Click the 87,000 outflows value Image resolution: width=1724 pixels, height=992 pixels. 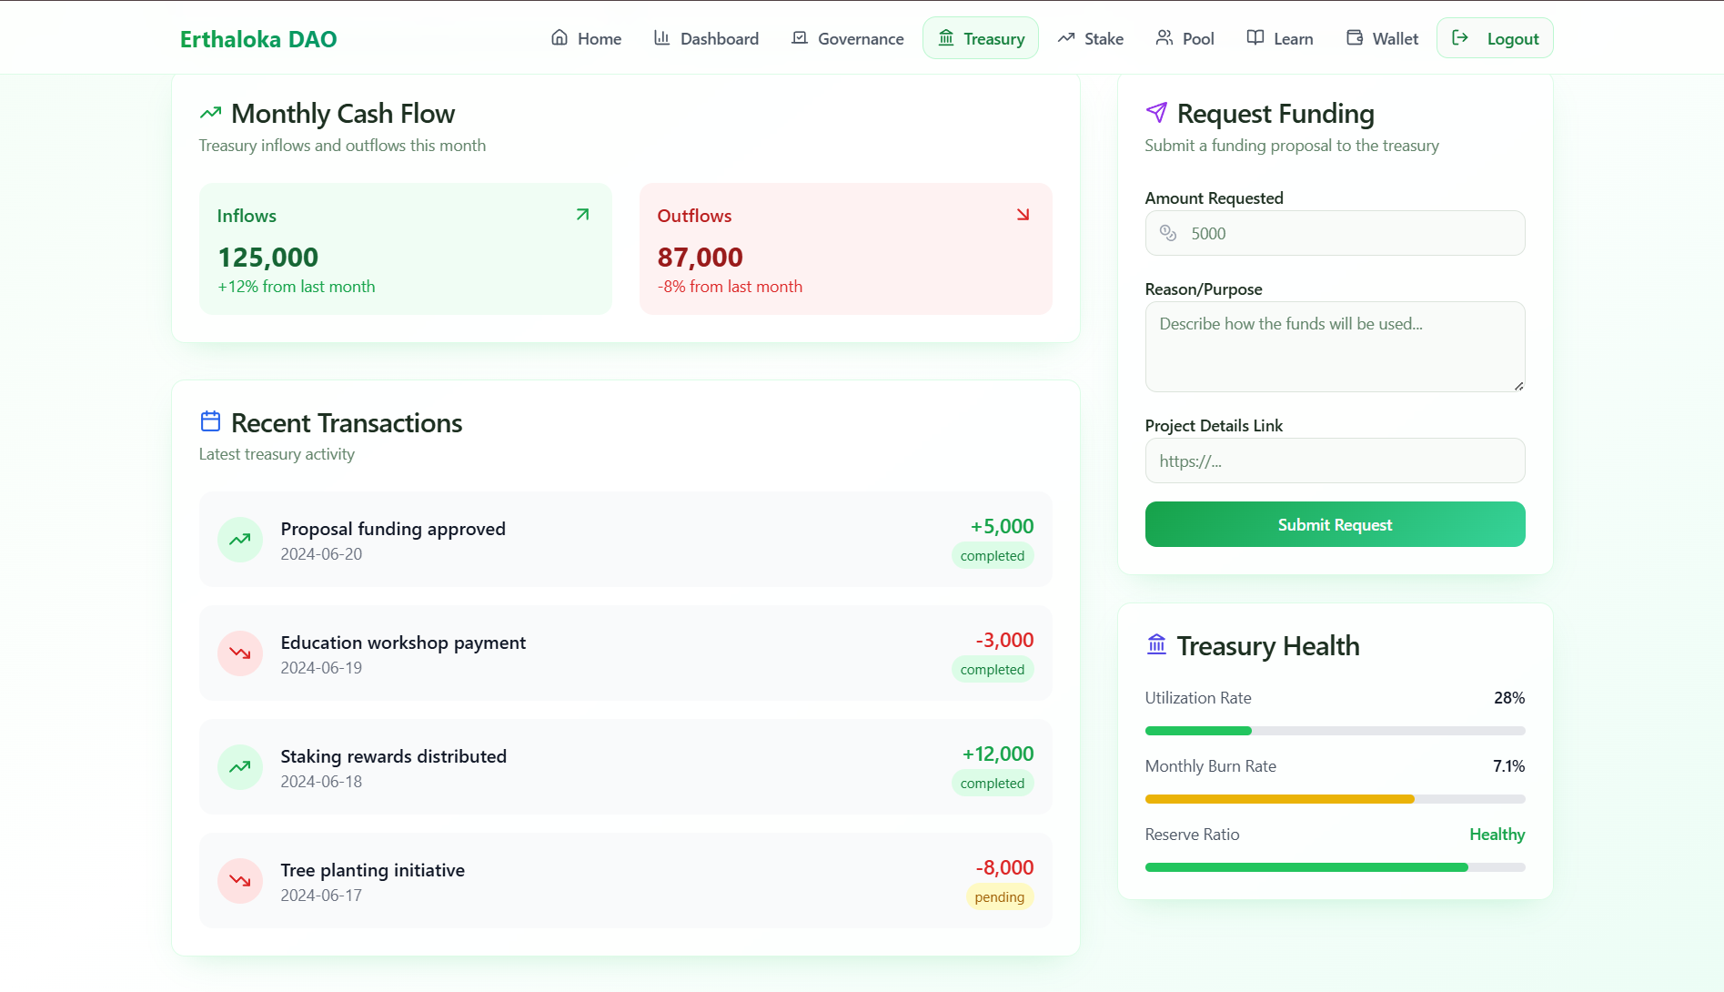(x=700, y=258)
